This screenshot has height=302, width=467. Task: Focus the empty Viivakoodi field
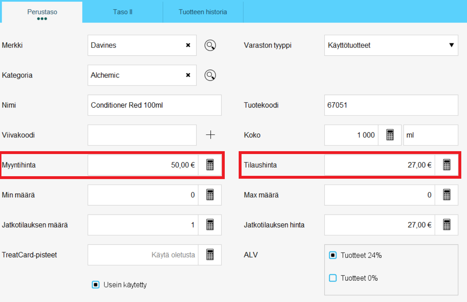tap(142, 135)
